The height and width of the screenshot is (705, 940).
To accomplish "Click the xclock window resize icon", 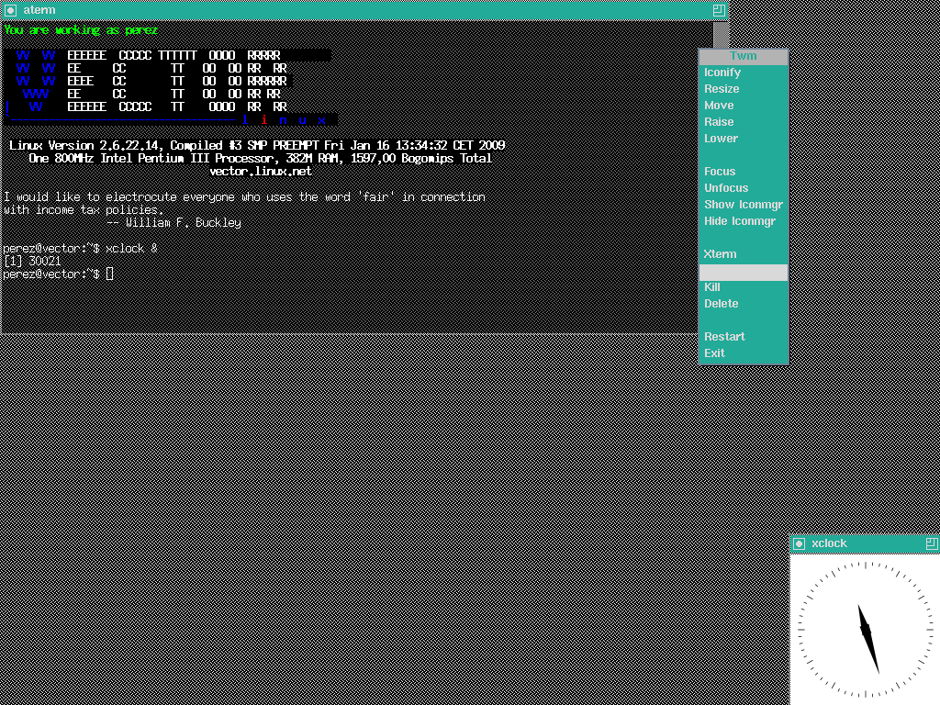I will pos(932,543).
